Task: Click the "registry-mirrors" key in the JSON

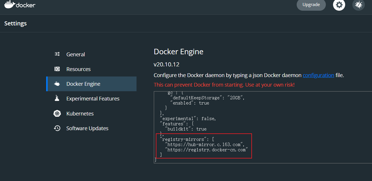Action: [x=184, y=139]
